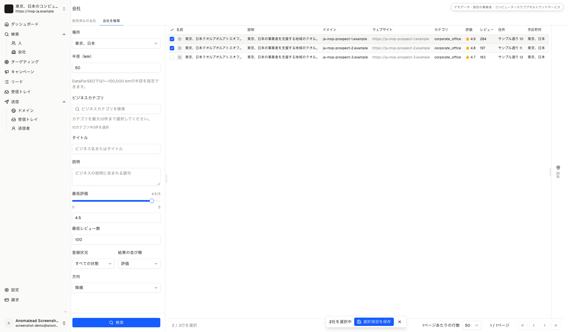The width and height of the screenshot is (568, 332).
Task: Open the 方向 降順 dropdown
Action: [116, 288]
